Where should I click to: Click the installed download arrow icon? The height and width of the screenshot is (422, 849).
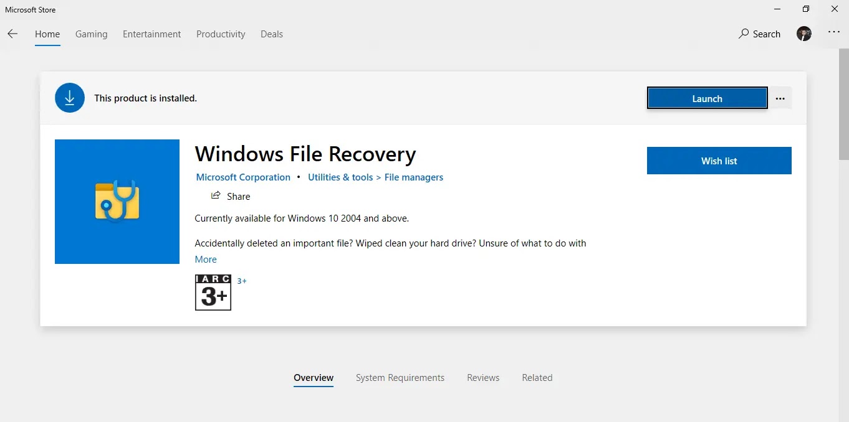click(70, 98)
